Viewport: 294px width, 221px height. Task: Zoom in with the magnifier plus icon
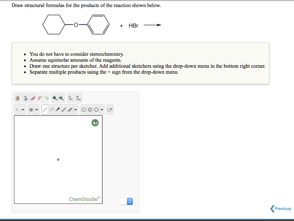pos(55,98)
